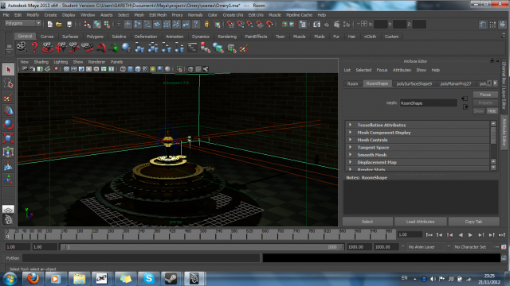510x286 pixels.
Task: Click the paintbrush shelf icon
Action: (x=244, y=48)
